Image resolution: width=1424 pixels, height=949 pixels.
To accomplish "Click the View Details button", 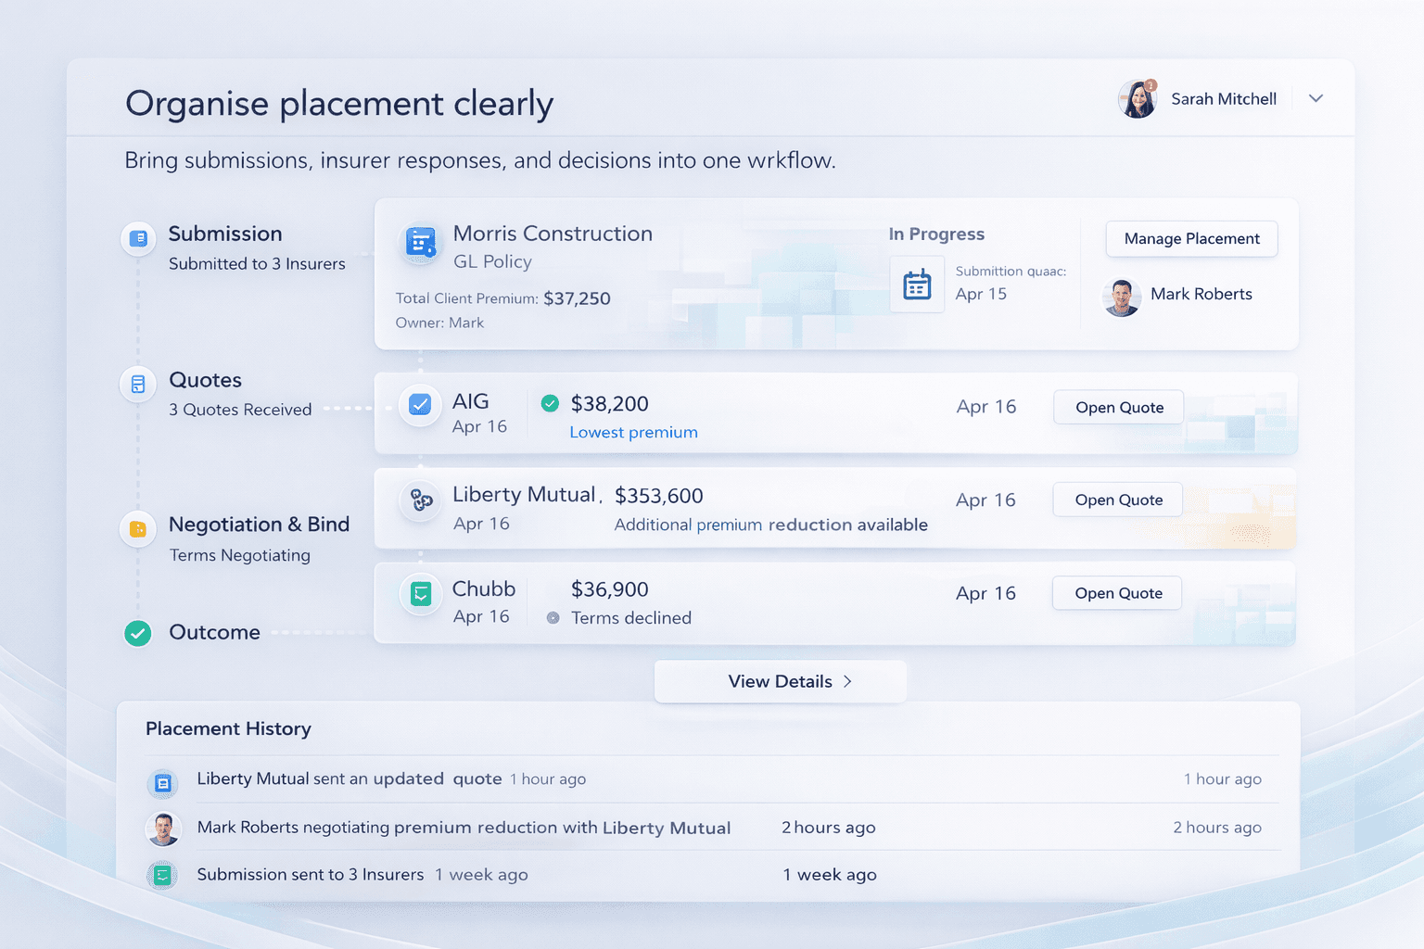I will [781, 681].
